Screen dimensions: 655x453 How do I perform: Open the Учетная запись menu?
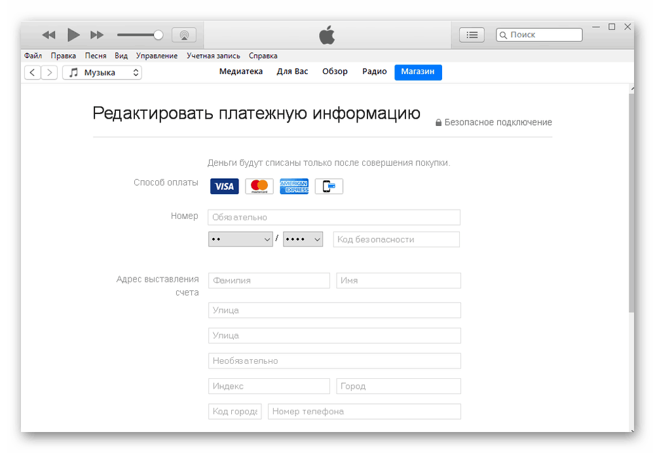tap(214, 56)
